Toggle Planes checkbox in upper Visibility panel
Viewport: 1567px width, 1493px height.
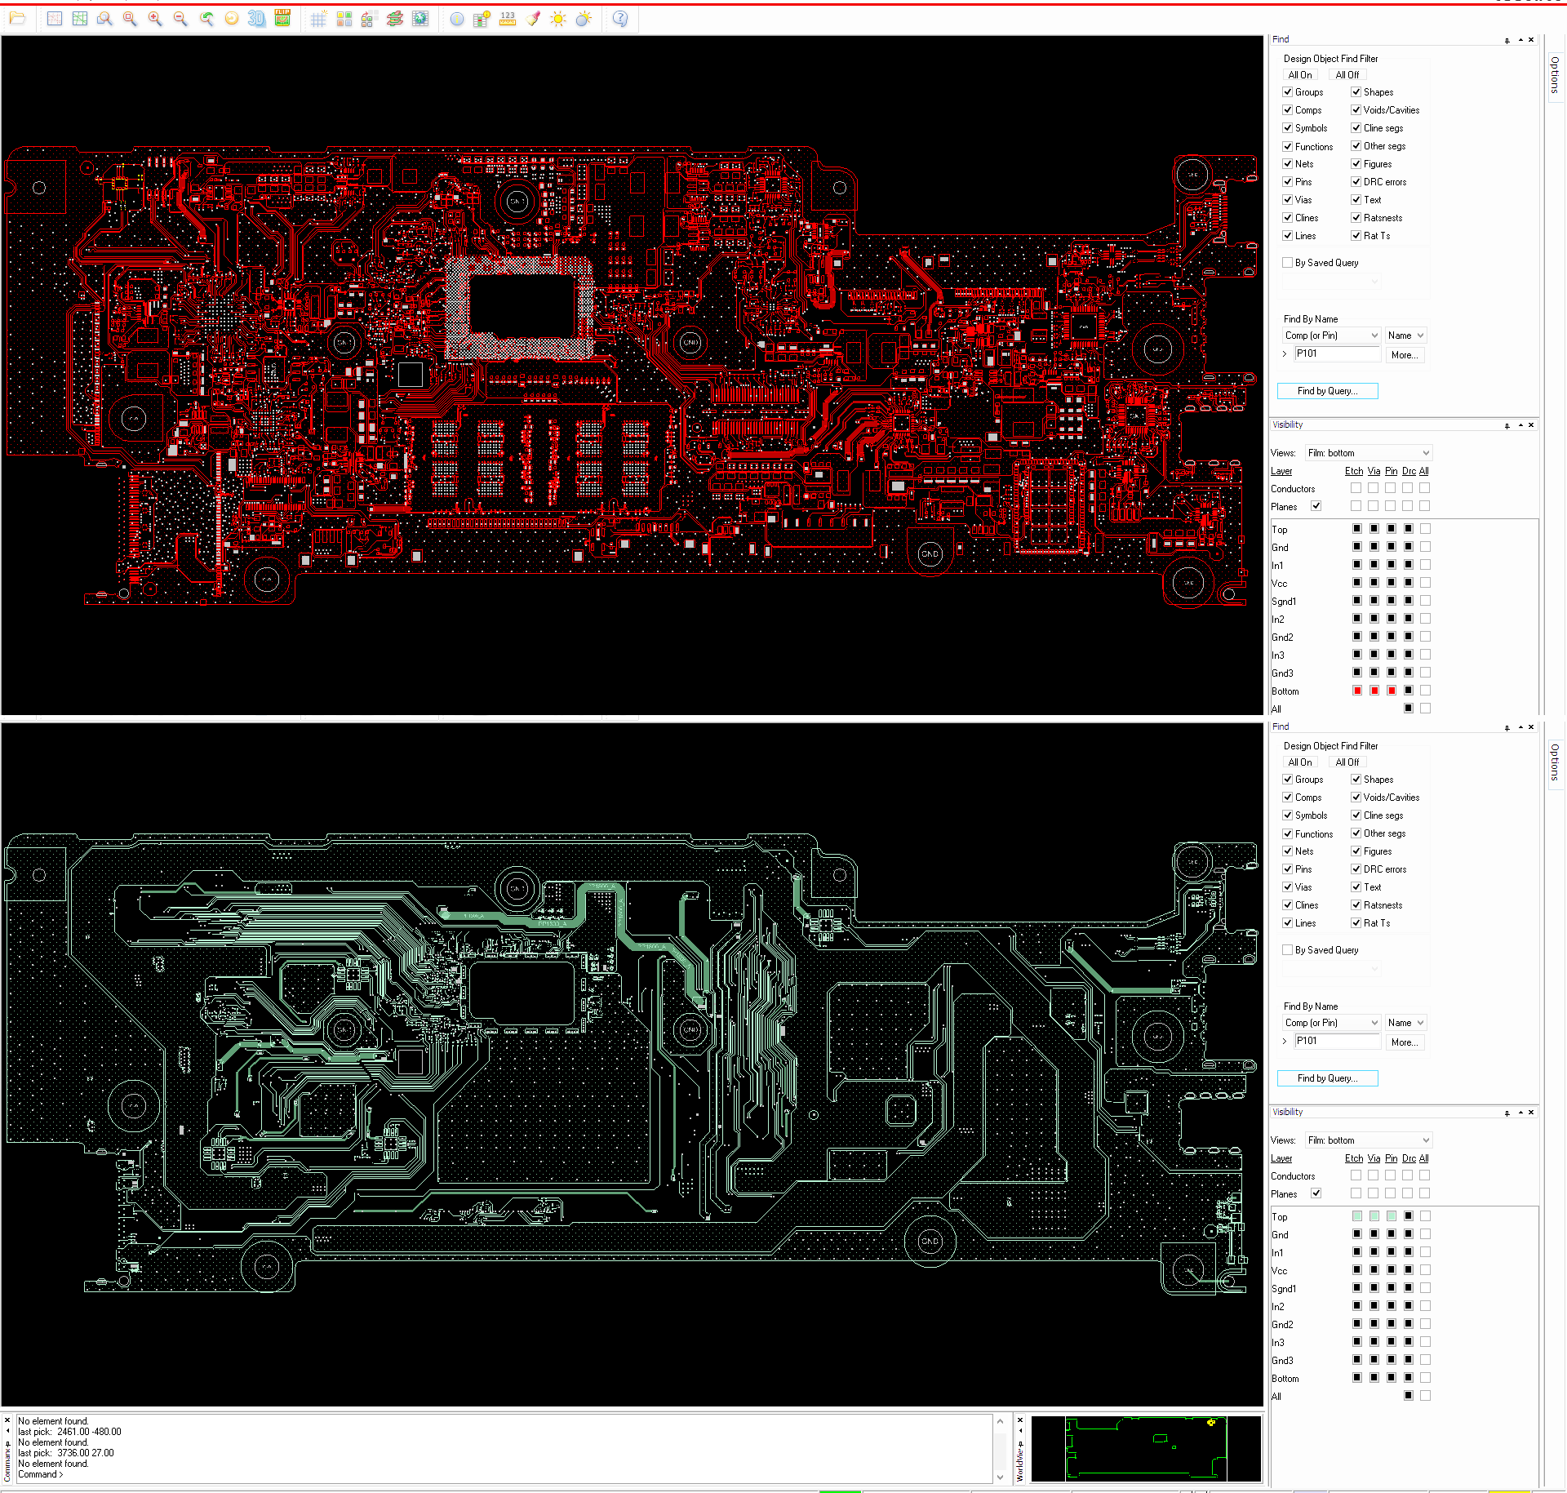(x=1316, y=506)
